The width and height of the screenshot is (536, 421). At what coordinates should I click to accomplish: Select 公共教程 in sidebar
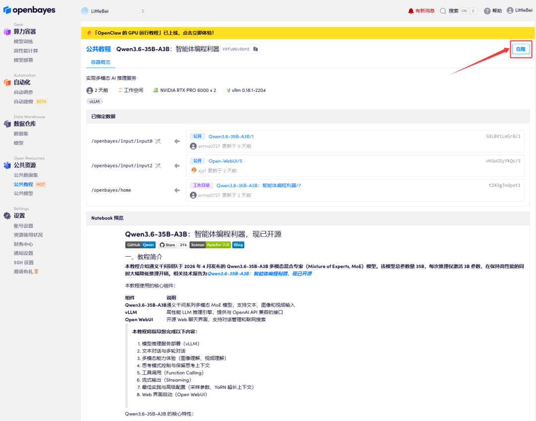click(x=23, y=184)
